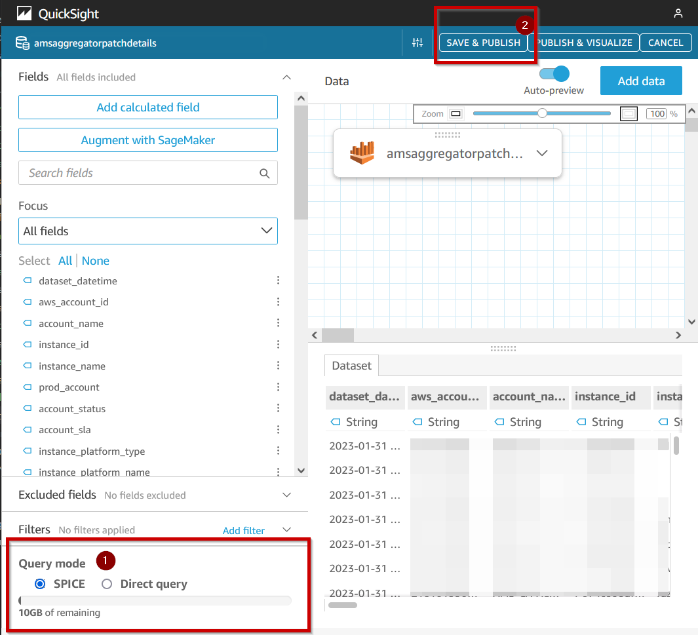Select None fields link
Viewport: 698px width, 635px height.
coord(95,261)
